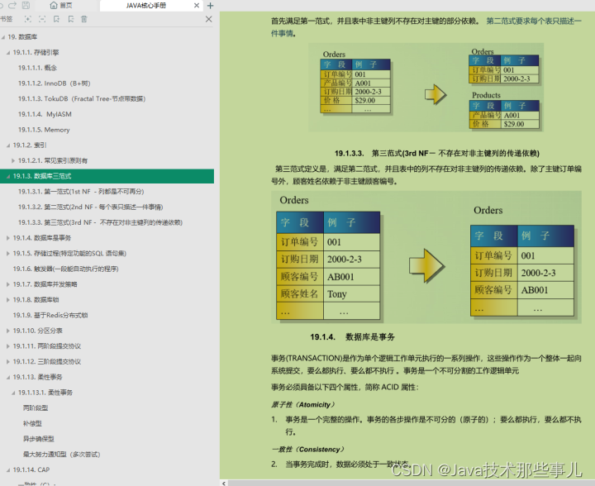Click the add bookmark icon

[56, 19]
